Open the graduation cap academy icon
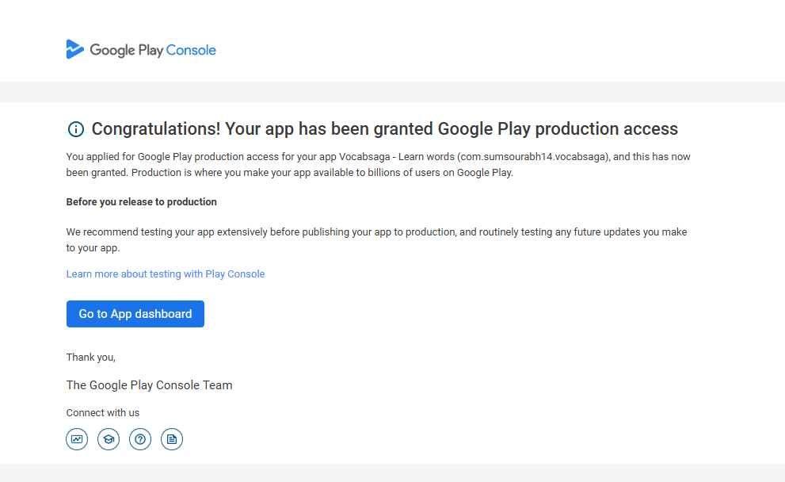Screen dimensions: 785x482 109,439
